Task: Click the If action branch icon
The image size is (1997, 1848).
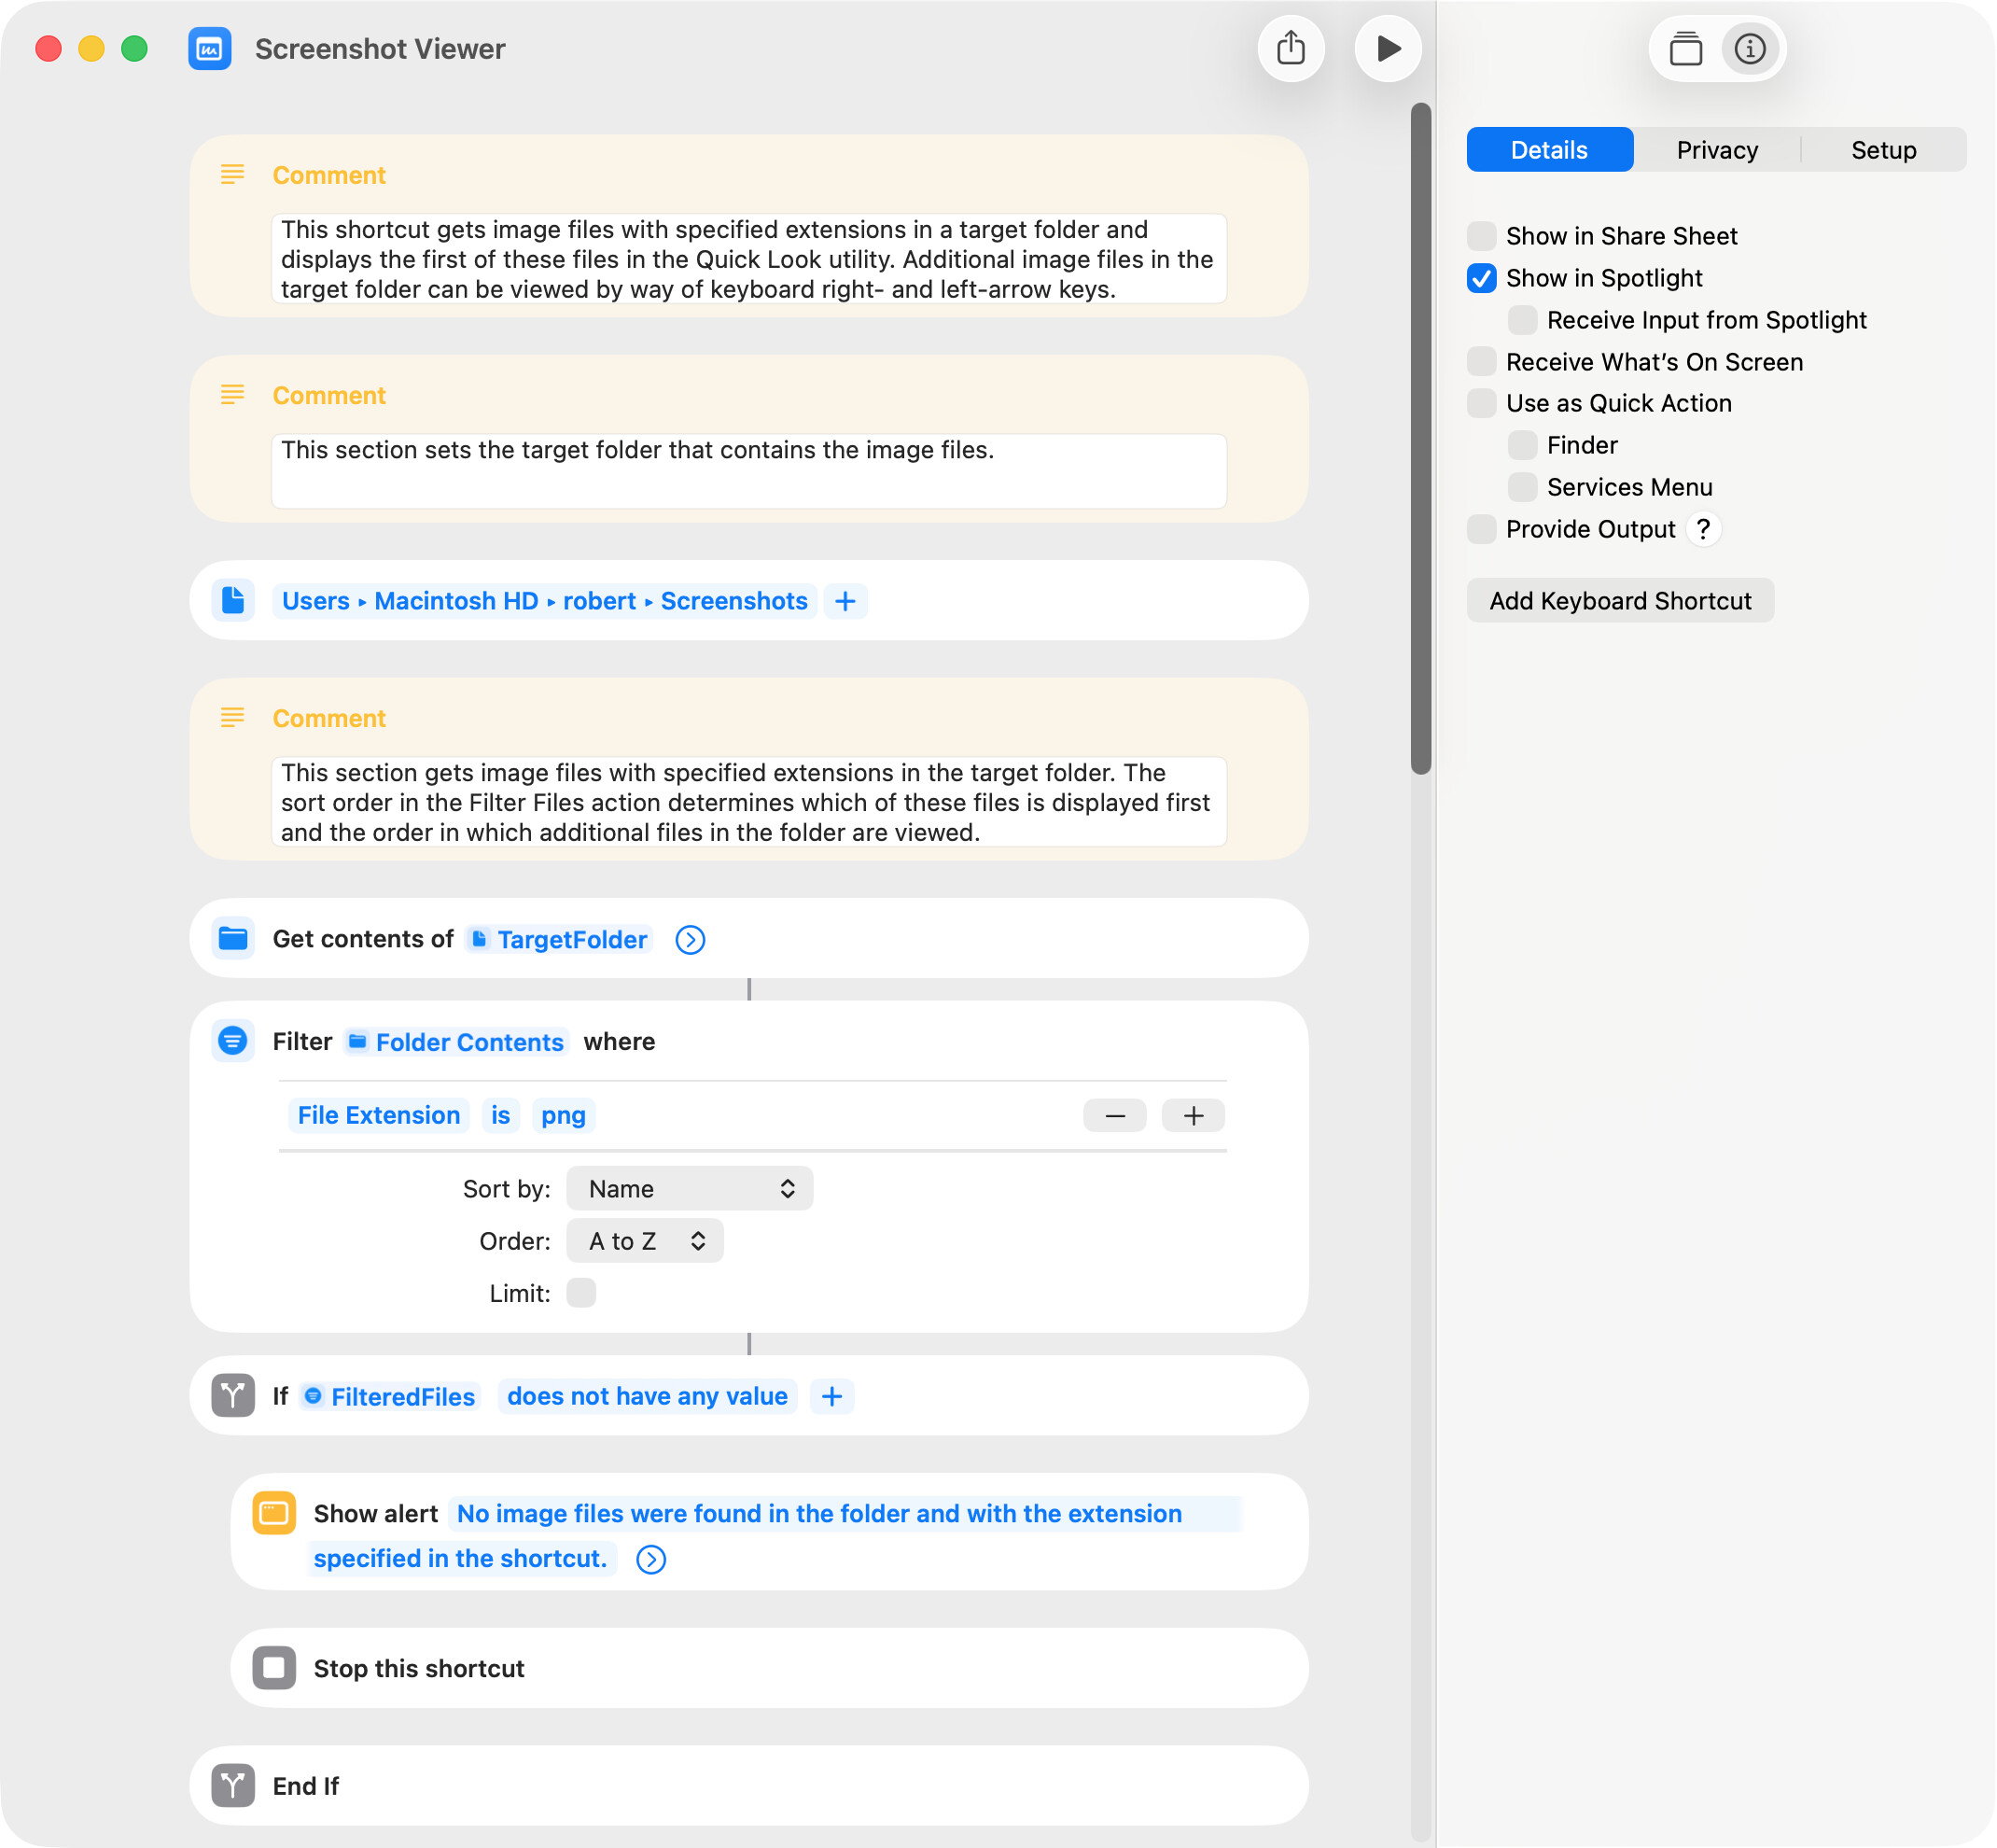Action: [233, 1396]
